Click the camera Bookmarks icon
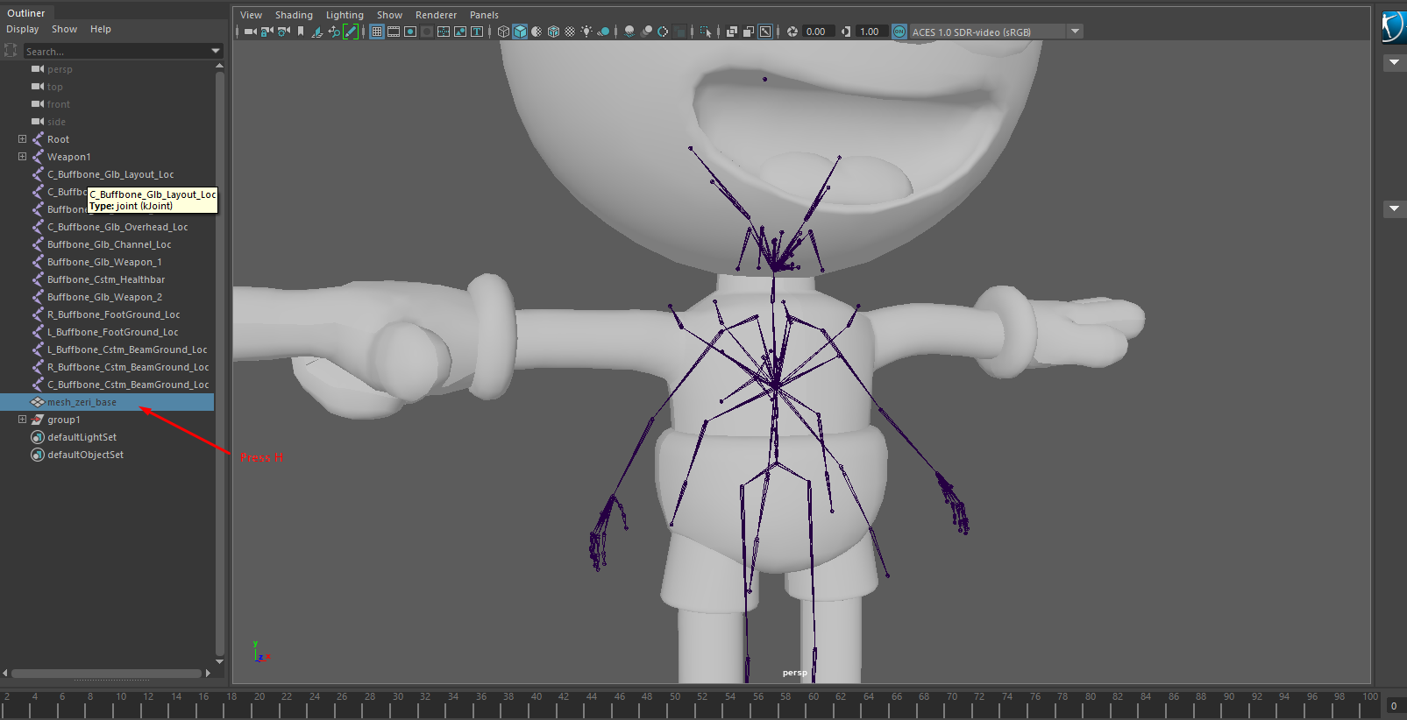 [301, 32]
